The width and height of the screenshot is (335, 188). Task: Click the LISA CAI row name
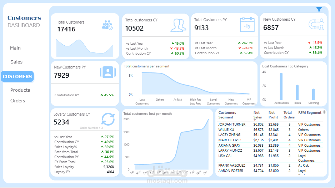click(x=225, y=156)
